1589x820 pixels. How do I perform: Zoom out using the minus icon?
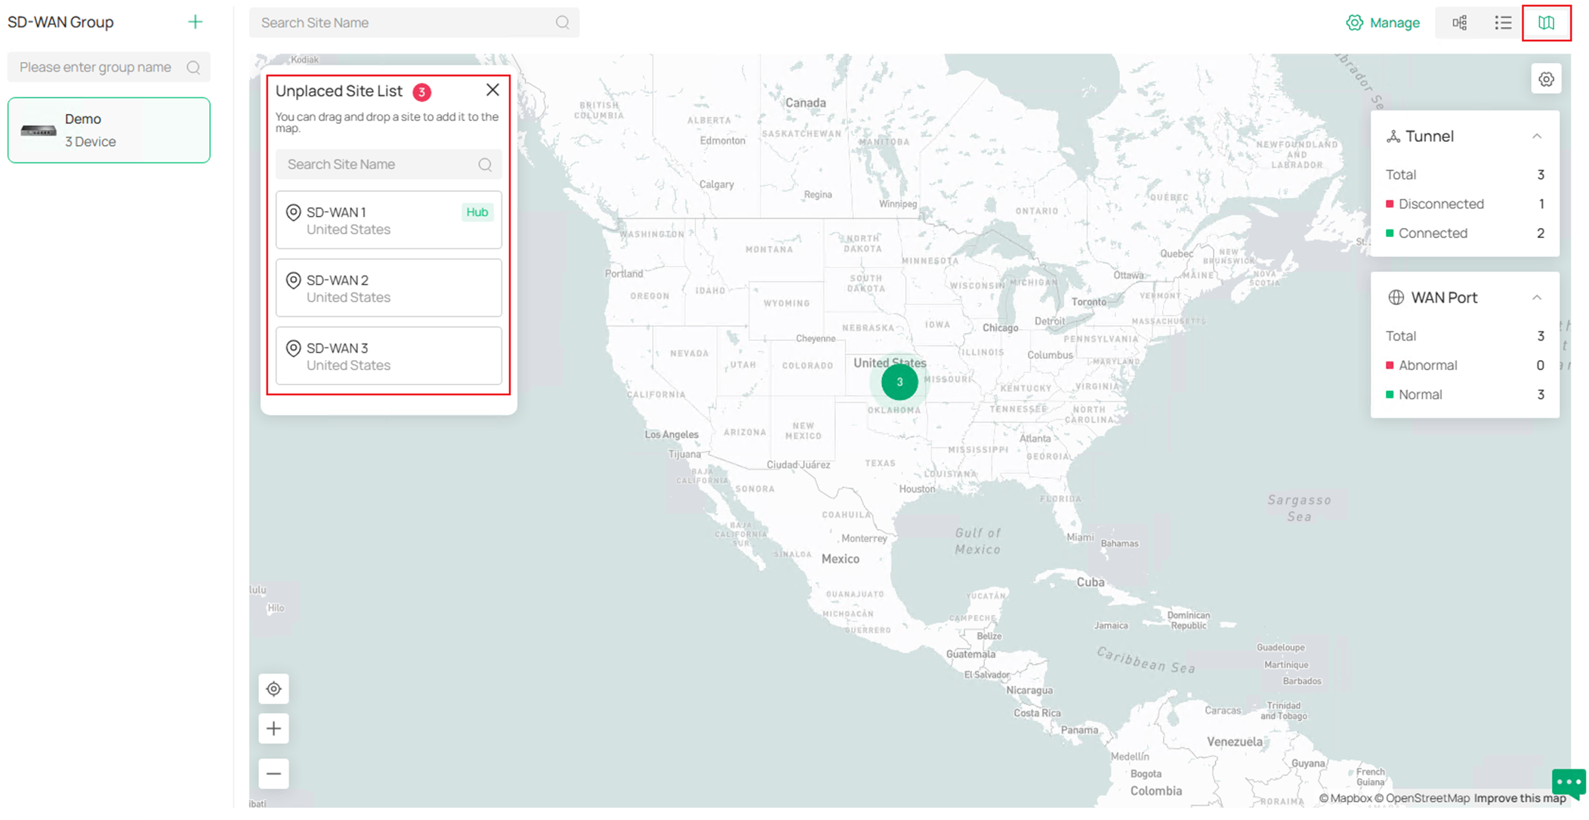click(x=273, y=773)
